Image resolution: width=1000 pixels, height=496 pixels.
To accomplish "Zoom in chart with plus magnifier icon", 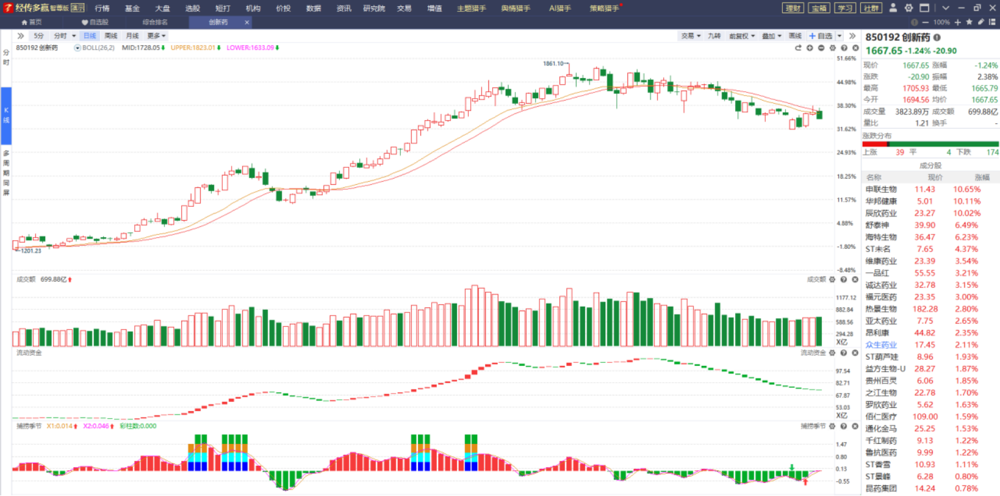I will pyautogui.click(x=810, y=48).
